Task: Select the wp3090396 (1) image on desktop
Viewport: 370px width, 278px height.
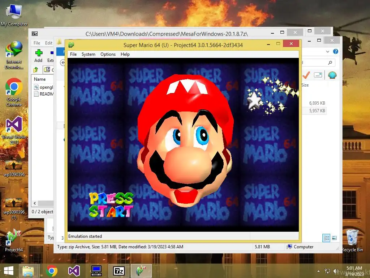Action: [14, 209]
